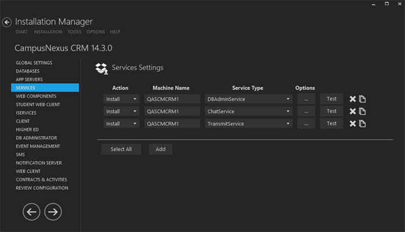Go to previous step with left arrow circle
The width and height of the screenshot is (405, 232).
31,212
